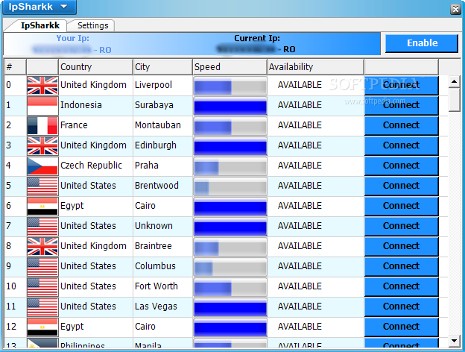Click the Columbus speed bar

tap(230, 267)
